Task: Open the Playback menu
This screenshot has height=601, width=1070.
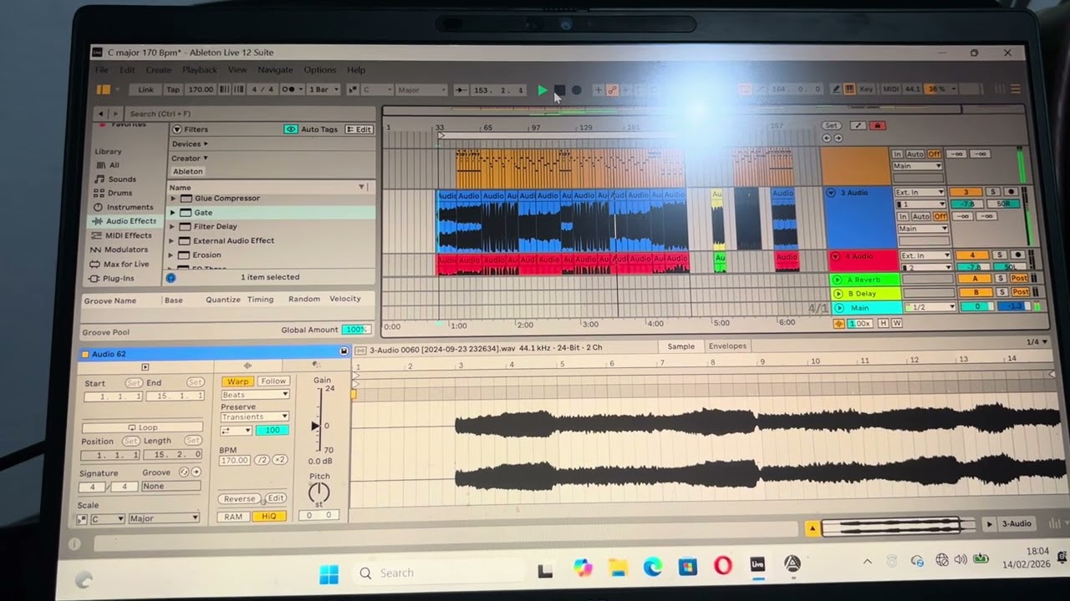Action: 200,70
